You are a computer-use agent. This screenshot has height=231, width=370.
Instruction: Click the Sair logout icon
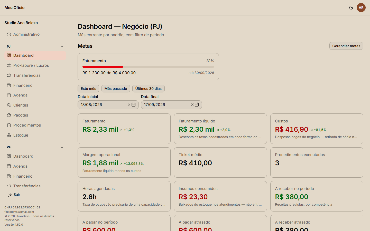point(10,195)
